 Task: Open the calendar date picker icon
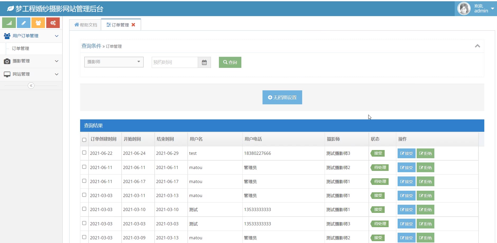[204, 62]
